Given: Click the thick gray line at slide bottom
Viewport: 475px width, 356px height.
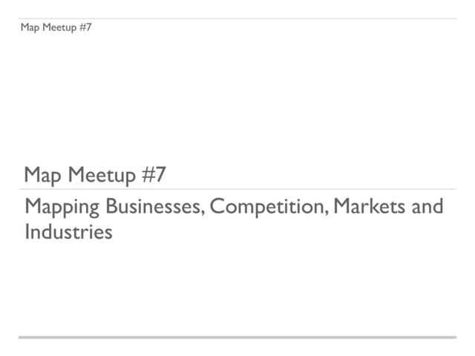Looking at the screenshot, I should tap(237, 337).
